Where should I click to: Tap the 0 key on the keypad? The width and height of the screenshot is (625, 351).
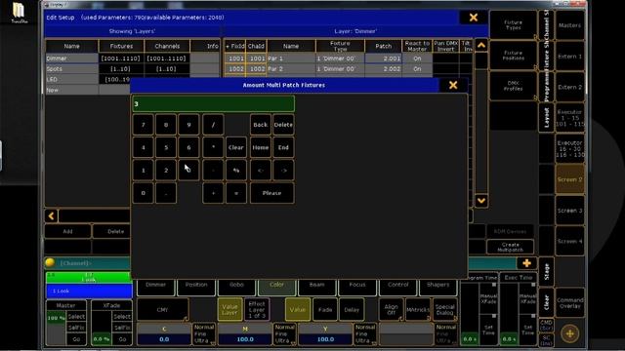tap(143, 193)
